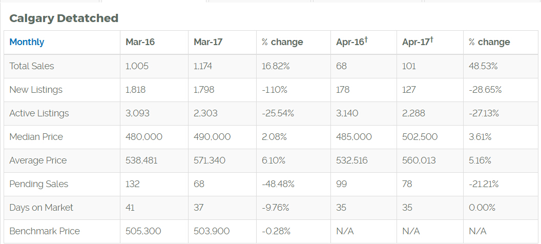Screen dimensions: 541x244
Task: Select the Benchmark Price row label
Action: (x=45, y=231)
